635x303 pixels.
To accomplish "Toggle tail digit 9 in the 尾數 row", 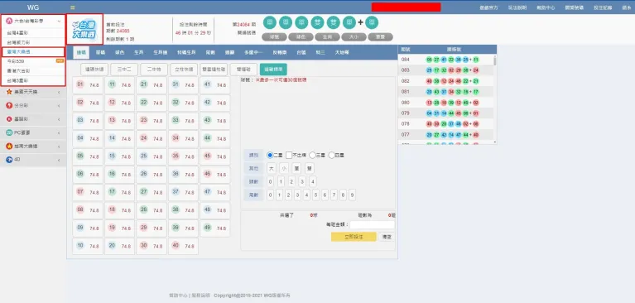I will pyautogui.click(x=353, y=195).
